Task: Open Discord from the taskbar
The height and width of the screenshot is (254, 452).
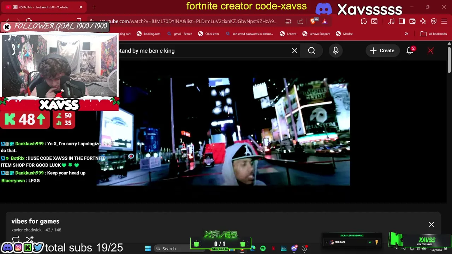Action: pyautogui.click(x=294, y=248)
